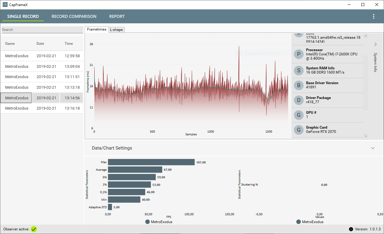Viewport: 384px width, 234px height.
Task: Select the MetroExodus record at 13:09:04
Action: click(x=42, y=66)
